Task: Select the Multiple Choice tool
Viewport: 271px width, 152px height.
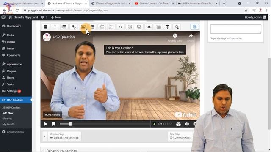Action: 111,27
